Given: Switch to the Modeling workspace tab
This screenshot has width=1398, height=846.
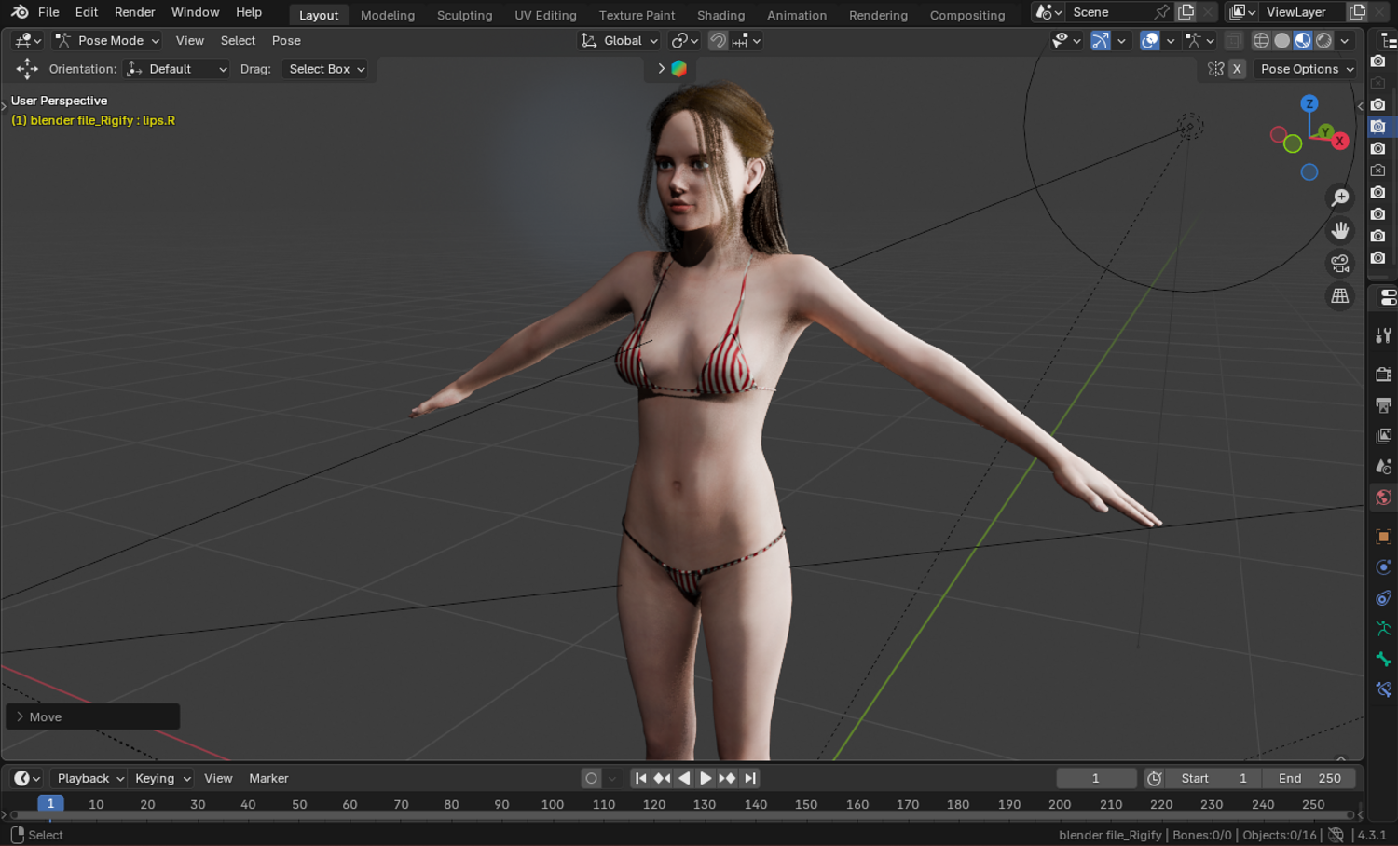Looking at the screenshot, I should 388,15.
